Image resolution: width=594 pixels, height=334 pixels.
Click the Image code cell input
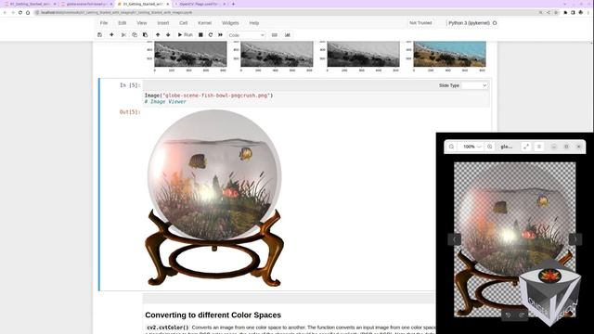click(316, 99)
